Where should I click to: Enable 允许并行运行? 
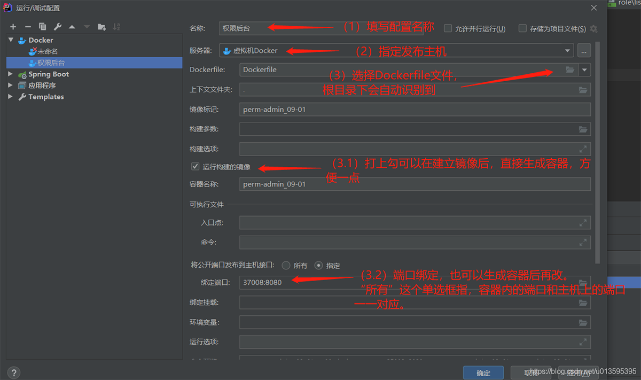pyautogui.click(x=448, y=28)
